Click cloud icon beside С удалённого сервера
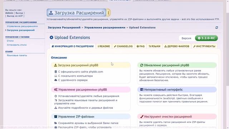The image size is (229, 129). [56, 80]
